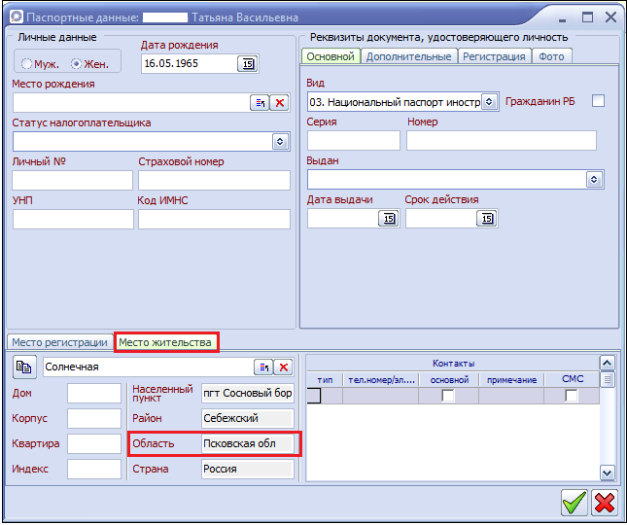Viewport: 627px width, 525px height.
Task: Switch to the Дополнительные tab
Action: coord(409,56)
